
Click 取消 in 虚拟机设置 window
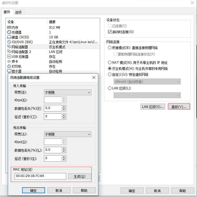coord(157,191)
